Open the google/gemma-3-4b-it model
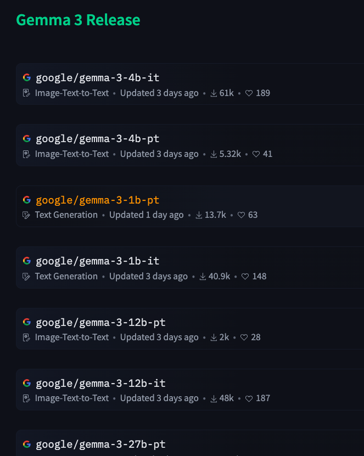 pos(98,78)
